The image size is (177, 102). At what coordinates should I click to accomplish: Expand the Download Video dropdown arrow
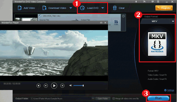click(71, 8)
